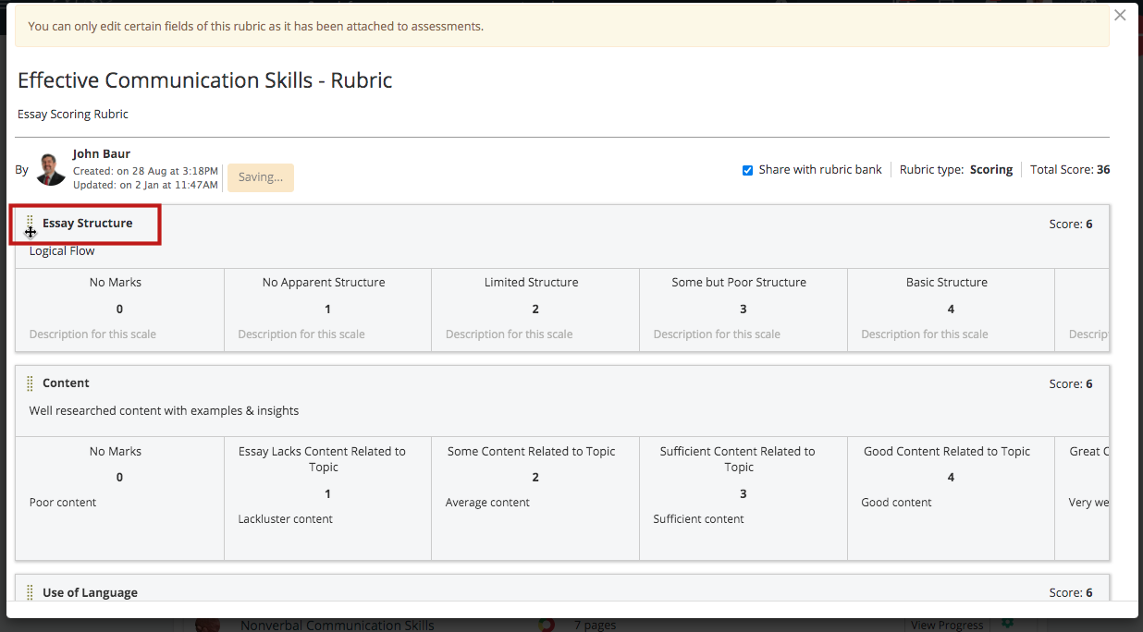Click Score: 6 on Use of Language
Image resolution: width=1143 pixels, height=632 pixels.
(1071, 592)
